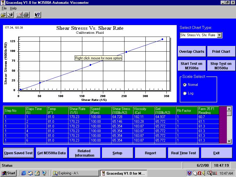Select the Normal scale radio button
Screen dimensions: 236x177
185,85
